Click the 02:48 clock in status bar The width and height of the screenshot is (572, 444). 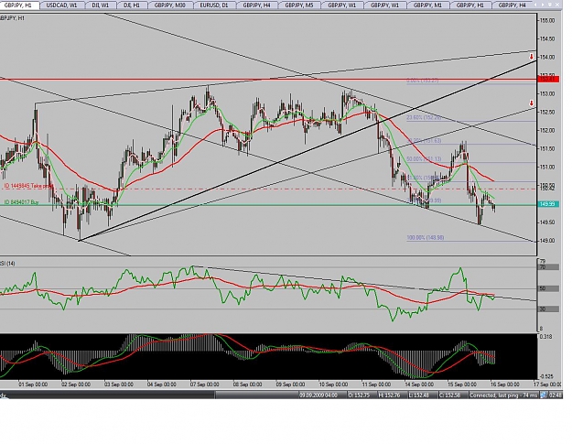pos(556,395)
